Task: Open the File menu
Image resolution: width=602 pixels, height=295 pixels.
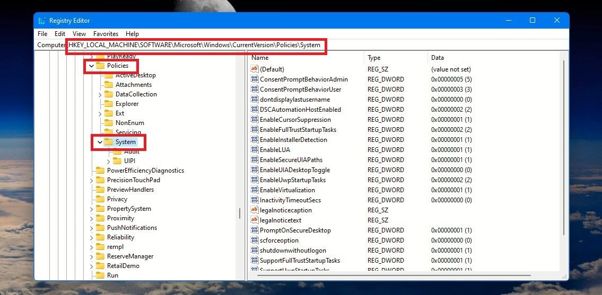Action: [42, 34]
